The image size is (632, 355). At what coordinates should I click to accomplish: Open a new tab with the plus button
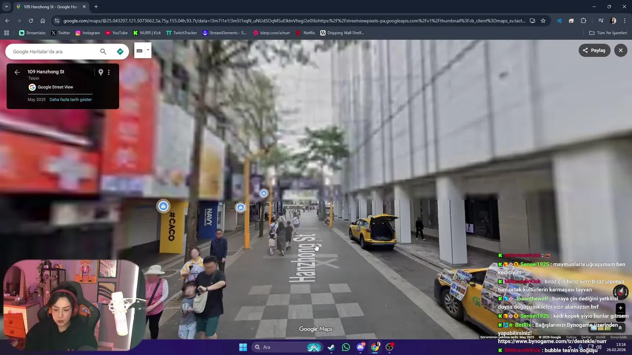96,7
